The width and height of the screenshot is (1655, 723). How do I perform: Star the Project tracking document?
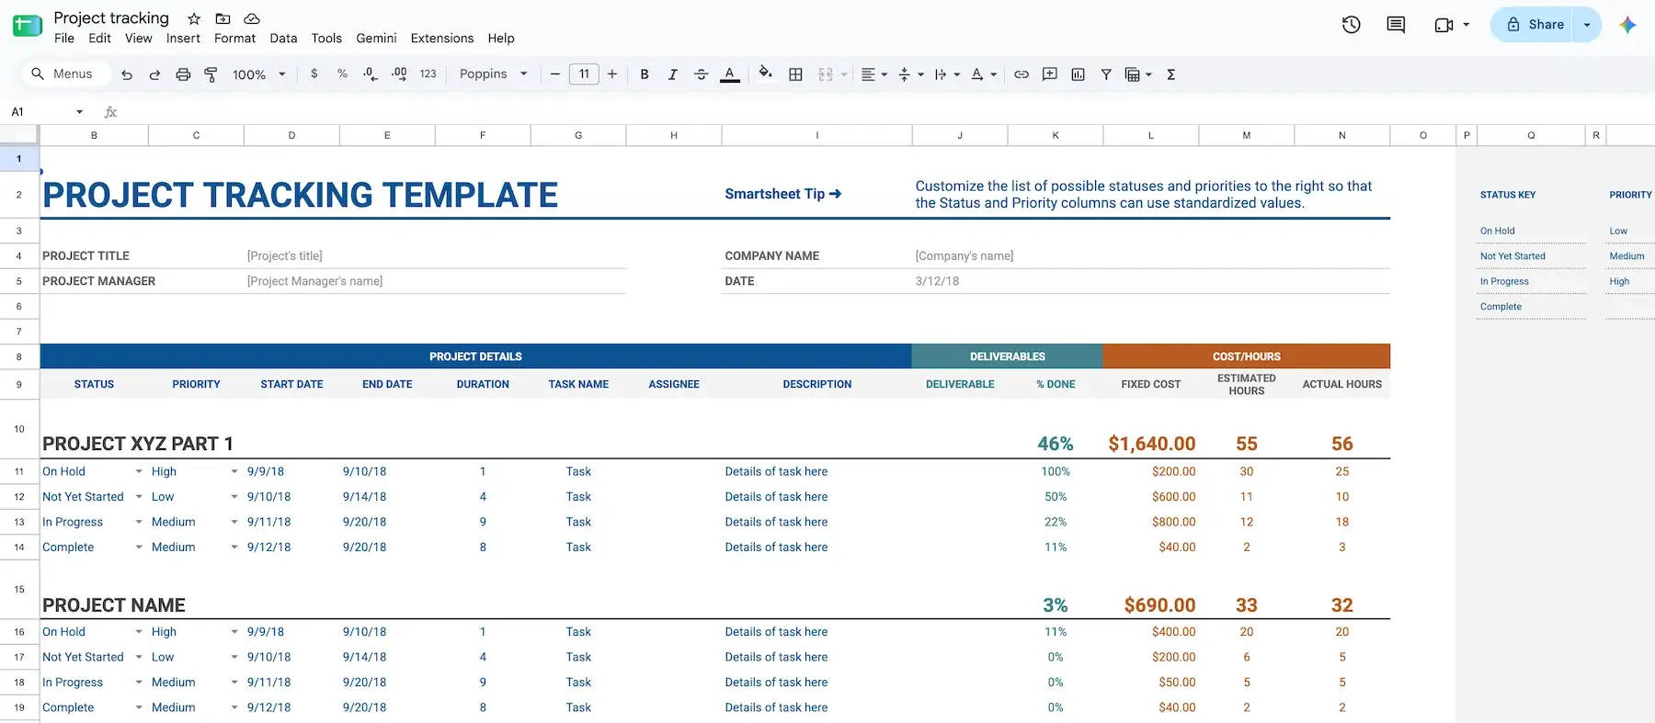coord(194,18)
